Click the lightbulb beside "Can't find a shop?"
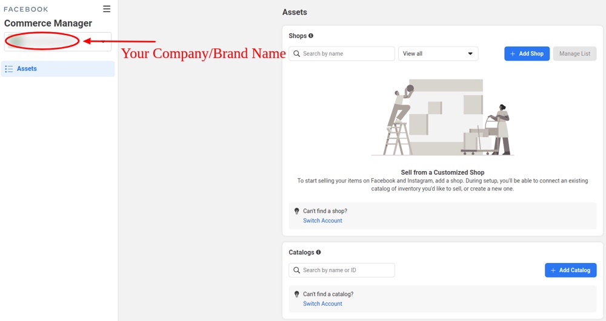 point(296,212)
